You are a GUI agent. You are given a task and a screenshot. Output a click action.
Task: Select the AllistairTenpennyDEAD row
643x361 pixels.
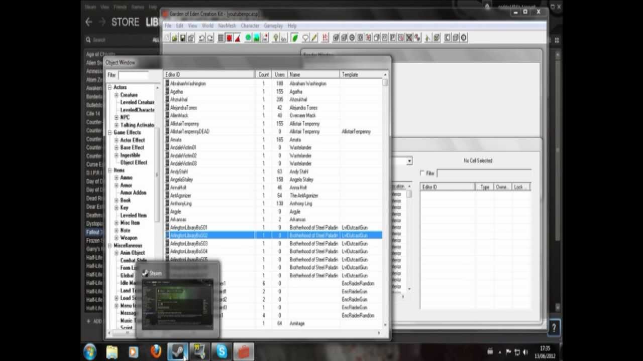[273, 131]
